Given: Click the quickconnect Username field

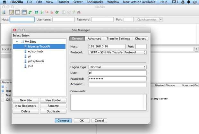Looking at the screenshot, I should coord(64,20).
